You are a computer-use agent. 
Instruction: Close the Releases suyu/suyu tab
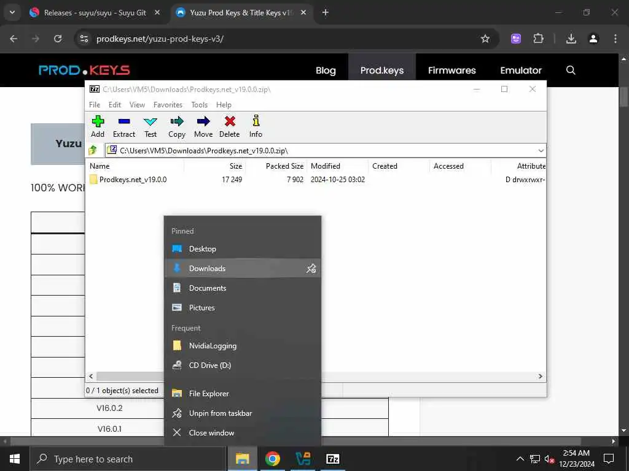pyautogui.click(x=157, y=12)
